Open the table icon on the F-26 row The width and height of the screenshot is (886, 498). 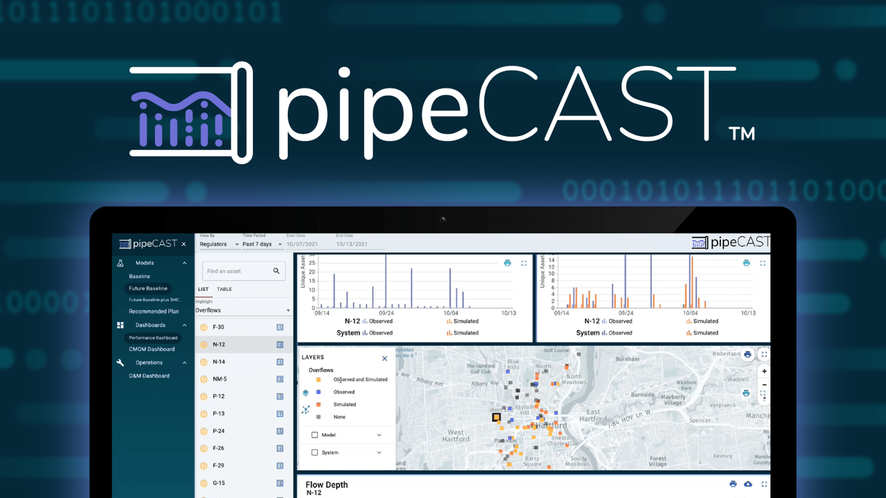pyautogui.click(x=280, y=448)
